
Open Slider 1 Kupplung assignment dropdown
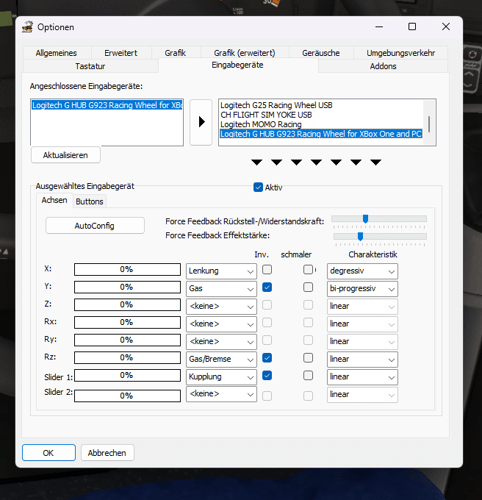pyautogui.click(x=221, y=376)
